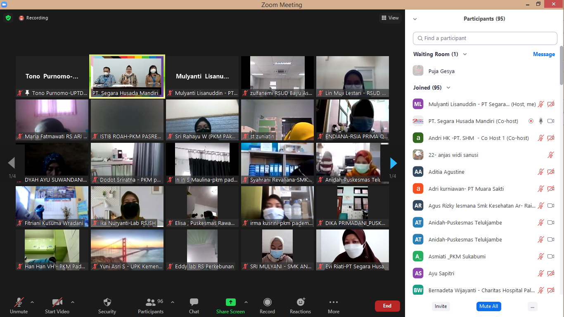Start Video with the camera button
Image resolution: width=564 pixels, height=317 pixels.
57,305
